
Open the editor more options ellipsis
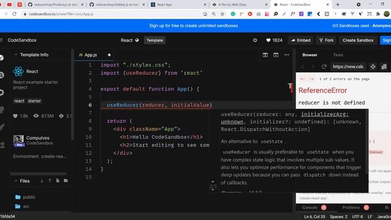tap(287, 55)
